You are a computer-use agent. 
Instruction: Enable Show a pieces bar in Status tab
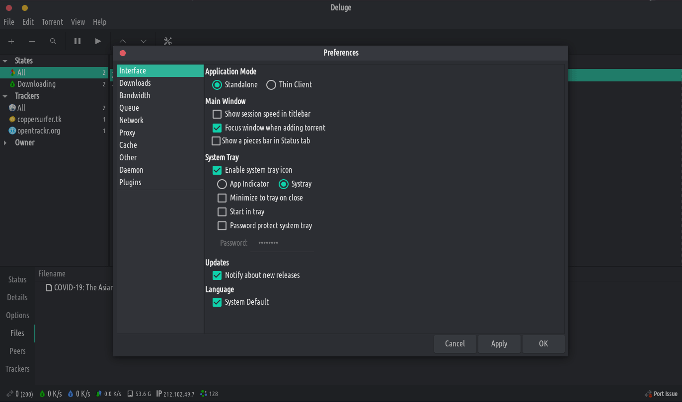pos(216,141)
